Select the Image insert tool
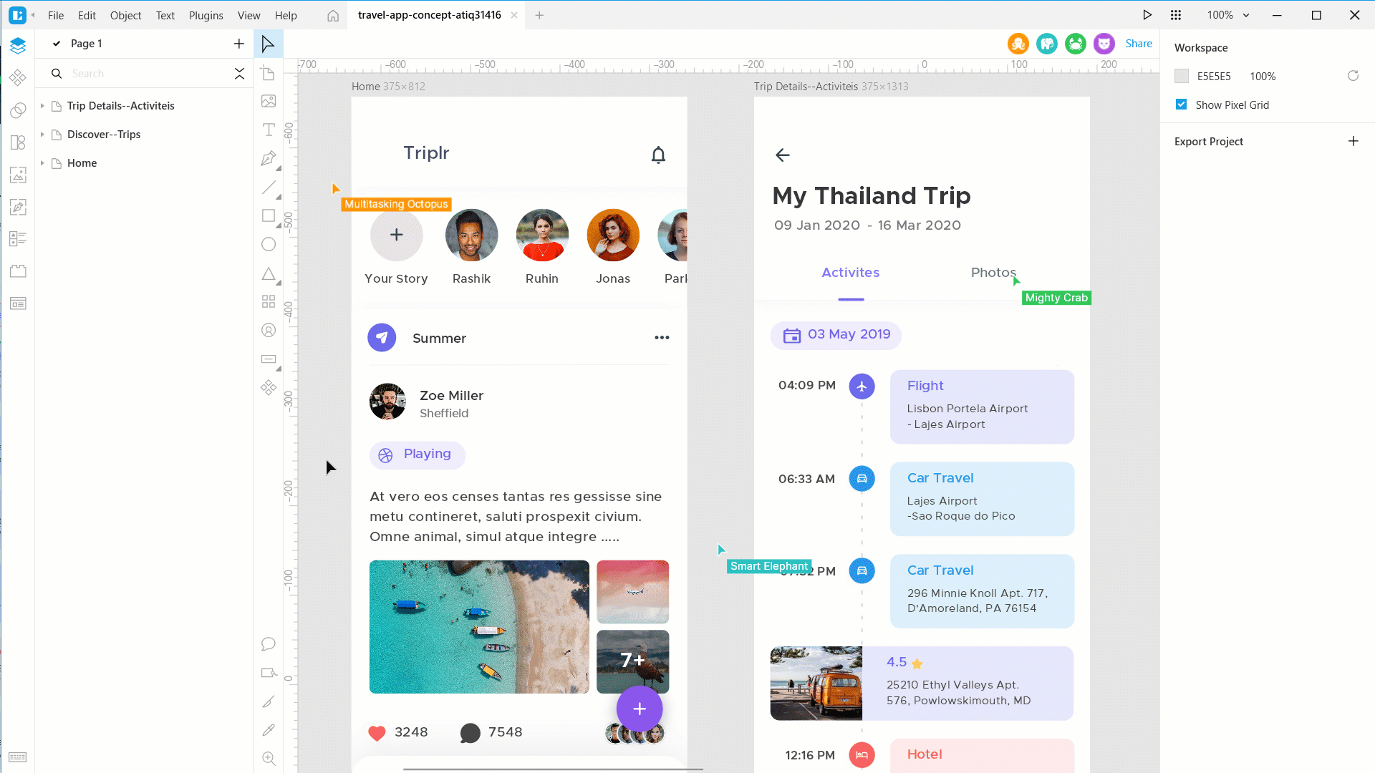 (269, 101)
